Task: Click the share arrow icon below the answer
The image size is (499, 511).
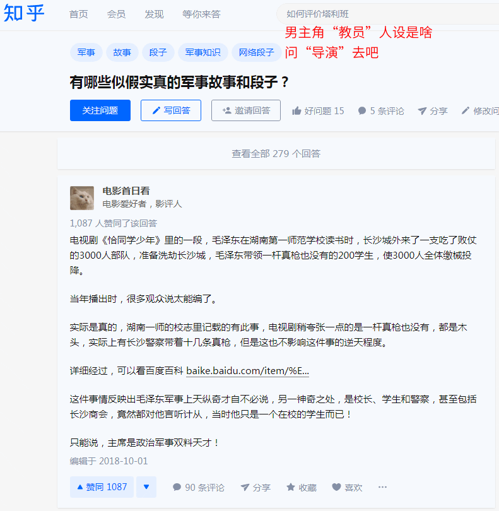Action: coord(245,487)
